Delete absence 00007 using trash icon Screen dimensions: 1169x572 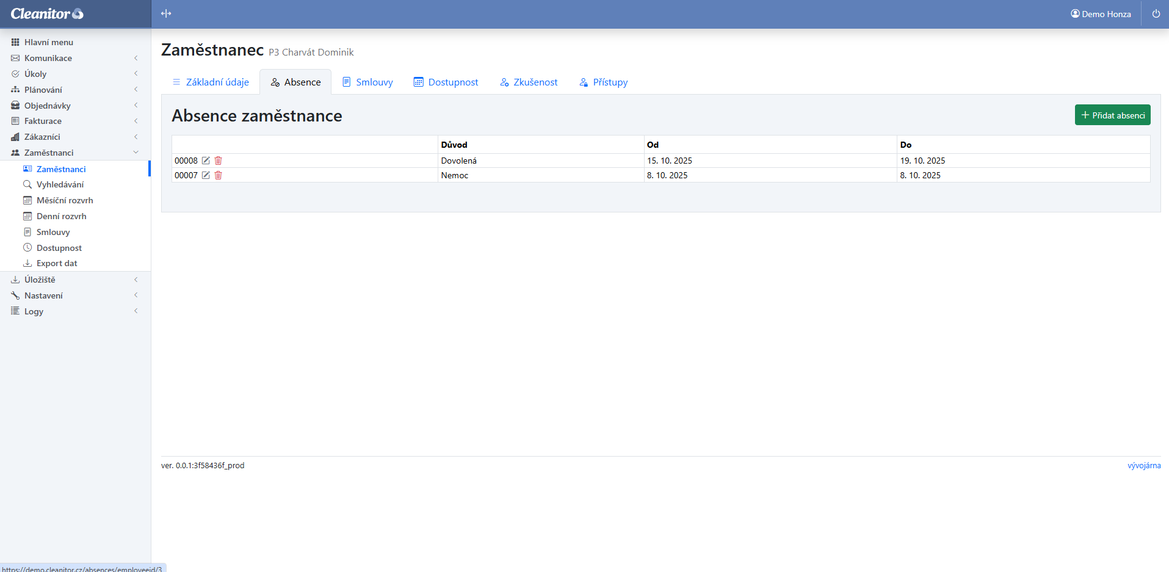pyautogui.click(x=218, y=175)
